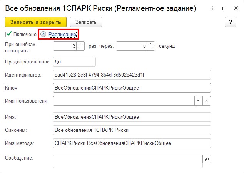Click into the Сообщение text area
The image size is (244, 173).
pos(128,161)
